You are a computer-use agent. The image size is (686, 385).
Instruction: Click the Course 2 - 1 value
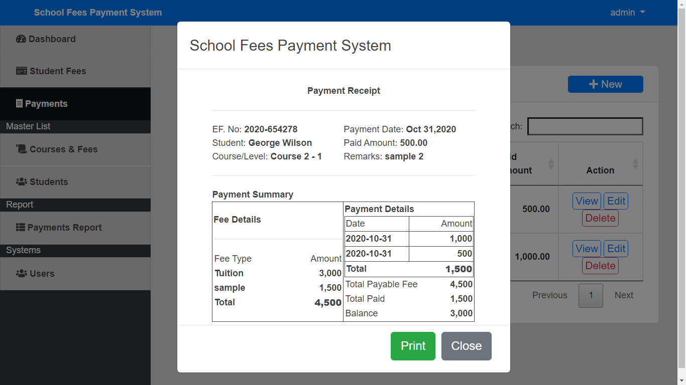(x=296, y=156)
